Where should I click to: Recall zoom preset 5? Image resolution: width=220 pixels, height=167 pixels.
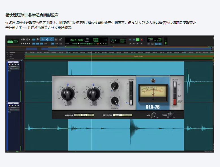click(x=29, y=44)
